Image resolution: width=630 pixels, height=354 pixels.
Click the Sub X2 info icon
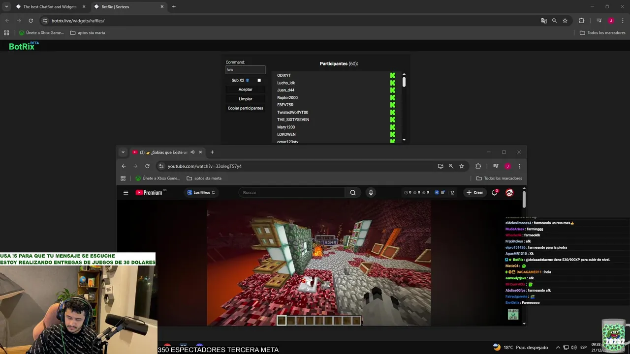247,80
